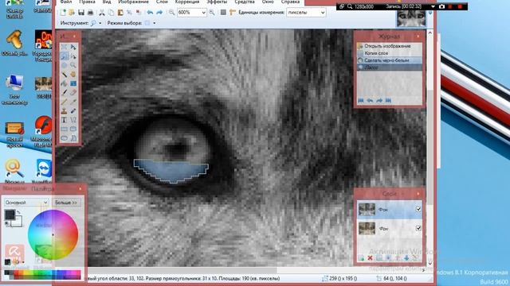Select 'Копия слоя' history entry

click(x=390, y=53)
